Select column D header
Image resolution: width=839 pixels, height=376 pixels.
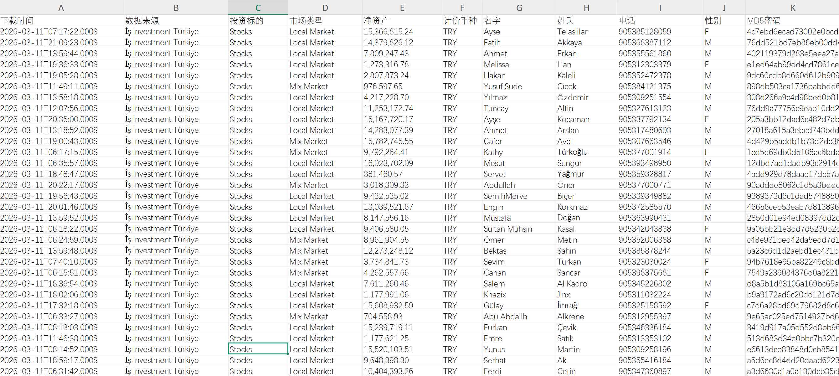tap(325, 8)
